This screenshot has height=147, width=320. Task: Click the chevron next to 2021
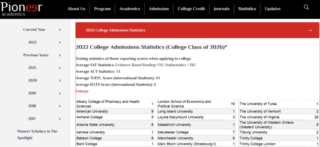(60, 68)
